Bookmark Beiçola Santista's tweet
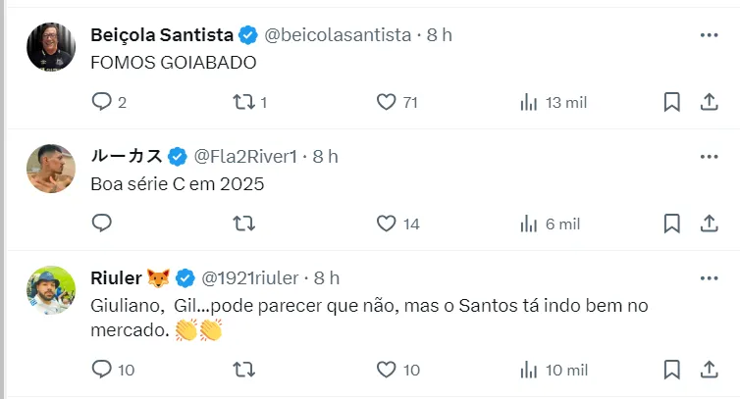 point(672,101)
